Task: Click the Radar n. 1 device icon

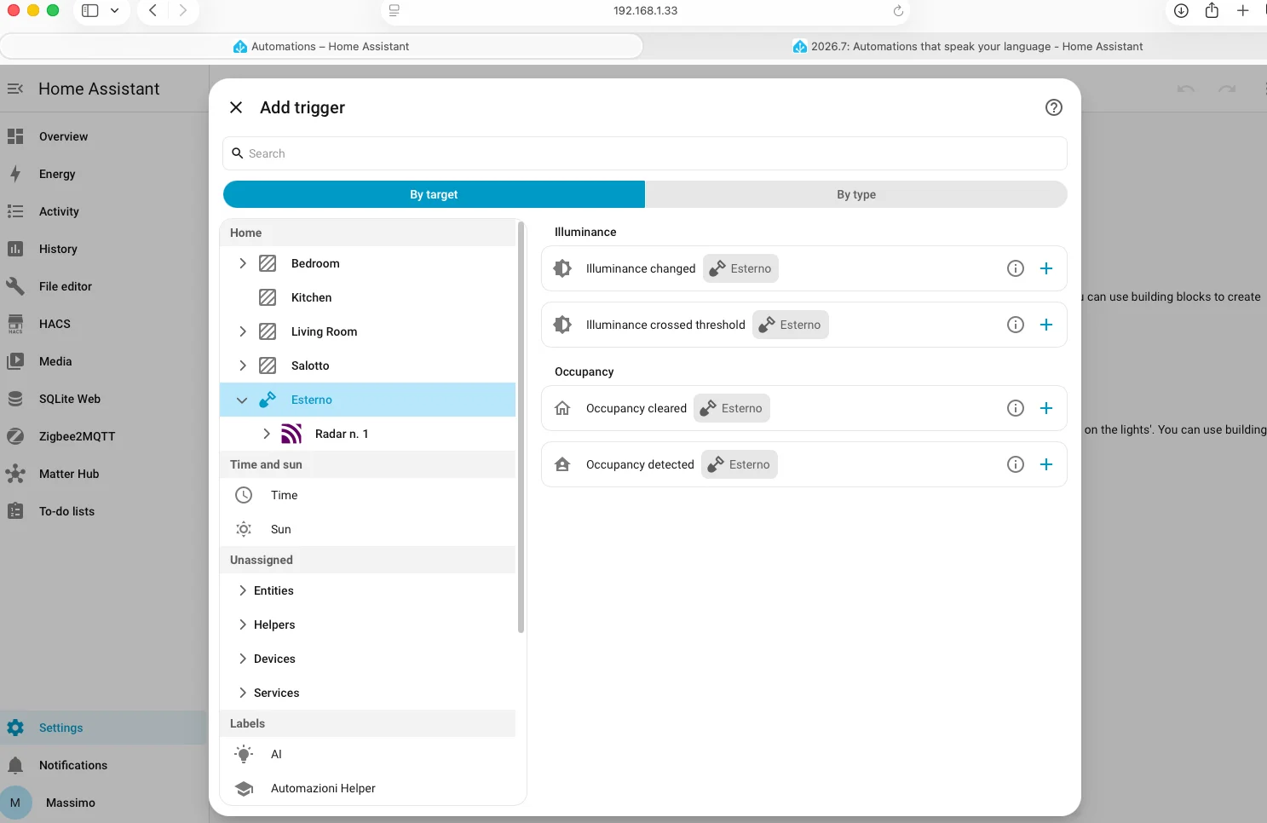Action: pyautogui.click(x=291, y=434)
